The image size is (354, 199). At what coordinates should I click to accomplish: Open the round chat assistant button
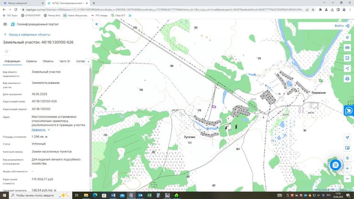coord(336,165)
